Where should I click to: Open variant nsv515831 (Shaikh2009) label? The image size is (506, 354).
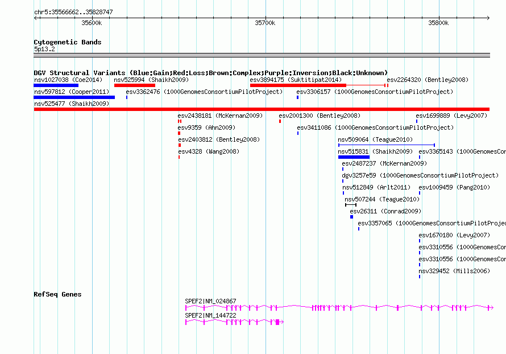point(375,151)
